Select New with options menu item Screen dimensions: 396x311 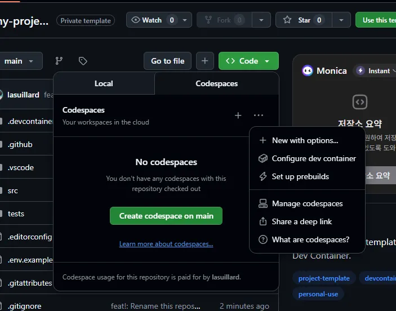[305, 140]
